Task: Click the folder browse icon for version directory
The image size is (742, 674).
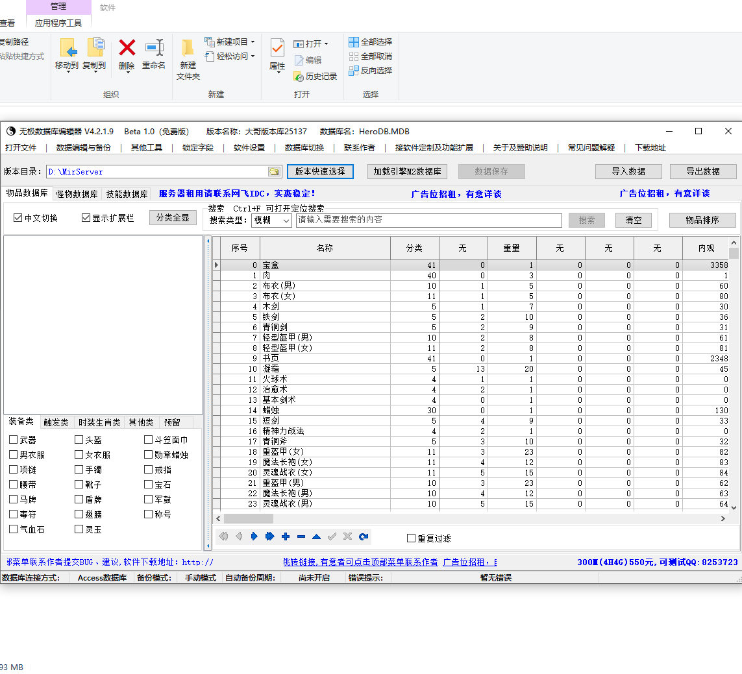Action: pos(275,172)
